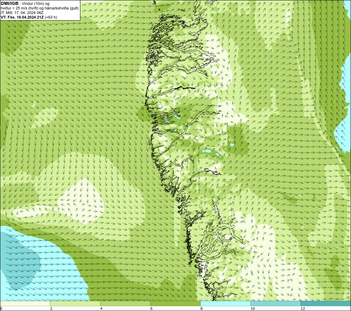The width and height of the screenshot is (351, 311).
Task: Click the medium cyan 10–12 m/s legend swatch
Action: tap(276, 303)
